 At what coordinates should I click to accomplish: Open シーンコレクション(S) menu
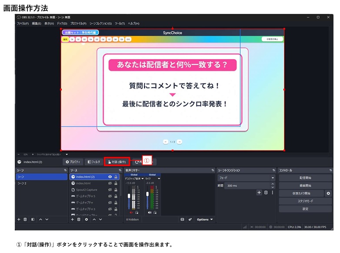coord(100,23)
